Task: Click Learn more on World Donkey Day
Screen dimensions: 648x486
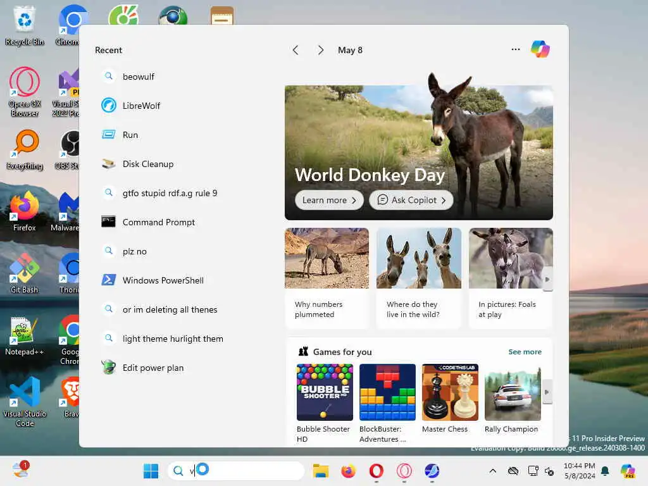Action: pyautogui.click(x=329, y=200)
